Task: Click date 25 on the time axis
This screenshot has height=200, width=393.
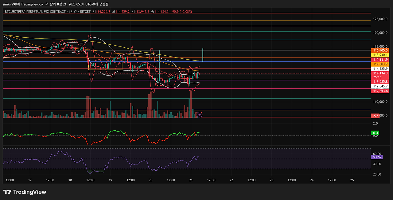Action: coord(352,180)
